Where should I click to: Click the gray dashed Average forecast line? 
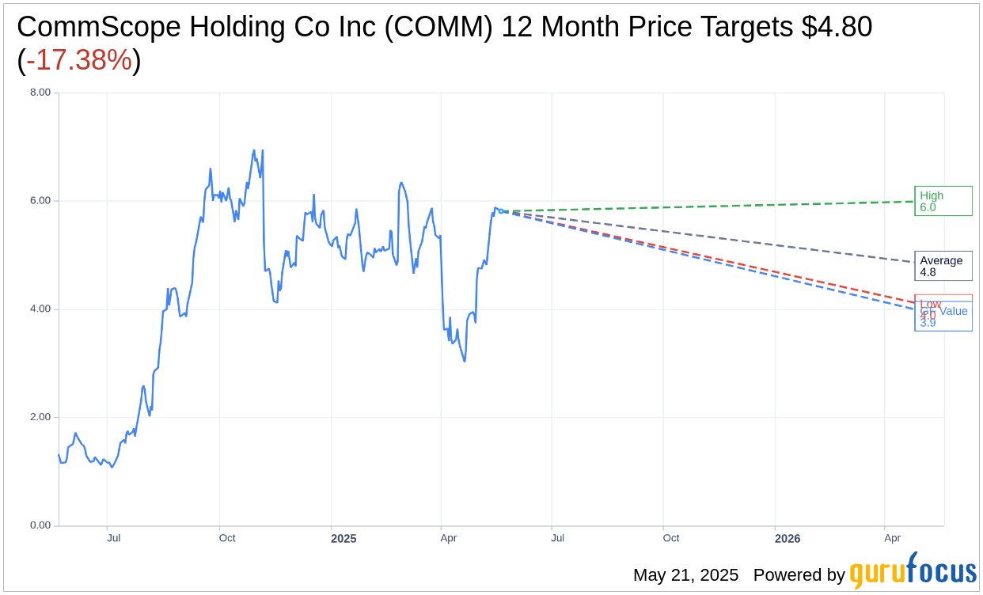point(708,237)
